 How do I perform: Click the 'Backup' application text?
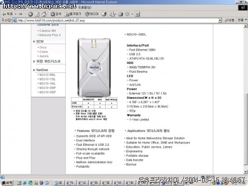click(x=131, y=165)
